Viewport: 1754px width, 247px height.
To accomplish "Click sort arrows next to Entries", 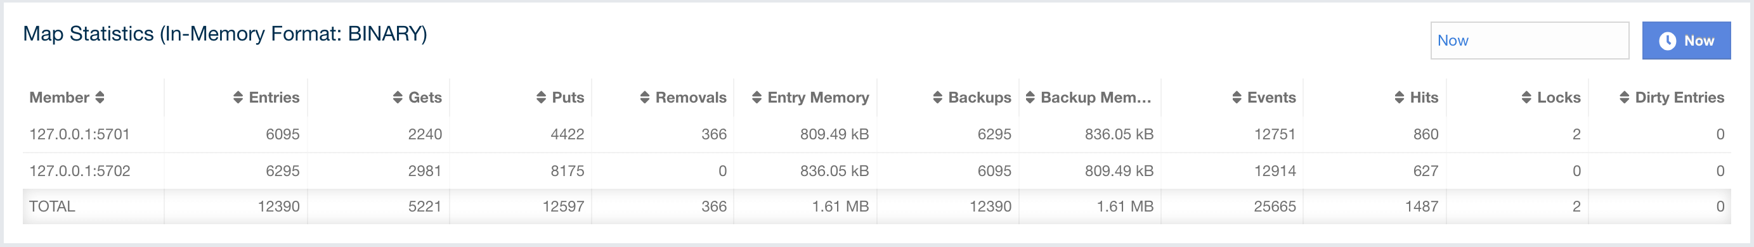I will pyautogui.click(x=238, y=98).
